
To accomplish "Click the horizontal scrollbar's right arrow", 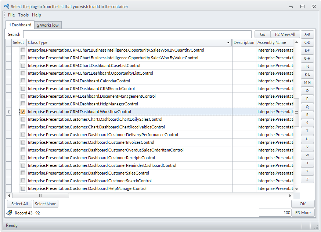I will pyautogui.click(x=290, y=196).
